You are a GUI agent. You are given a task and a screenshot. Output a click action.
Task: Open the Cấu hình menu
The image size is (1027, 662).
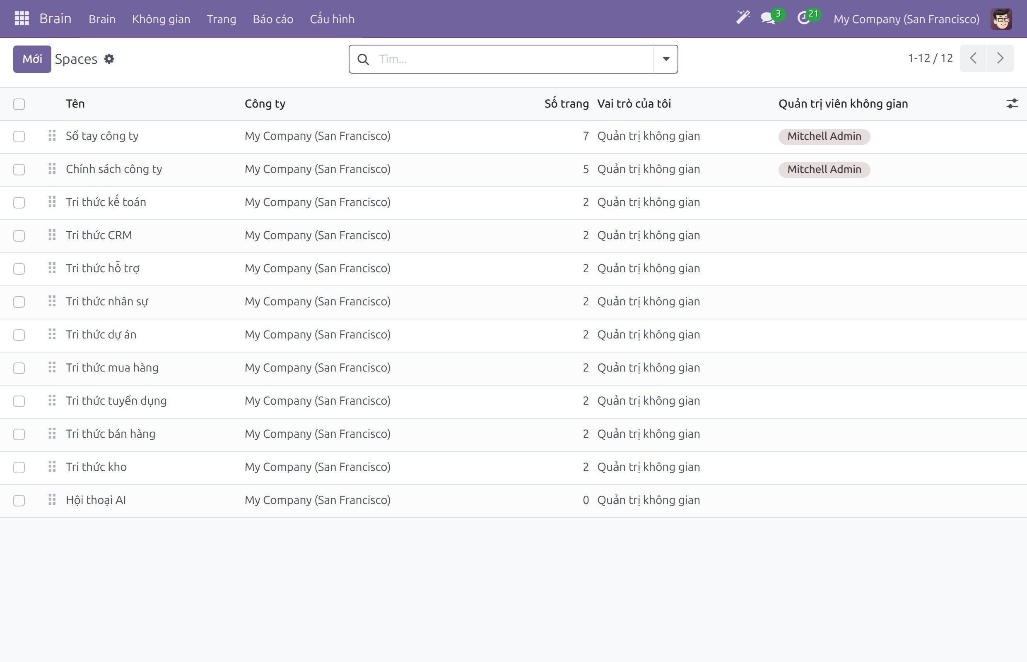(332, 19)
